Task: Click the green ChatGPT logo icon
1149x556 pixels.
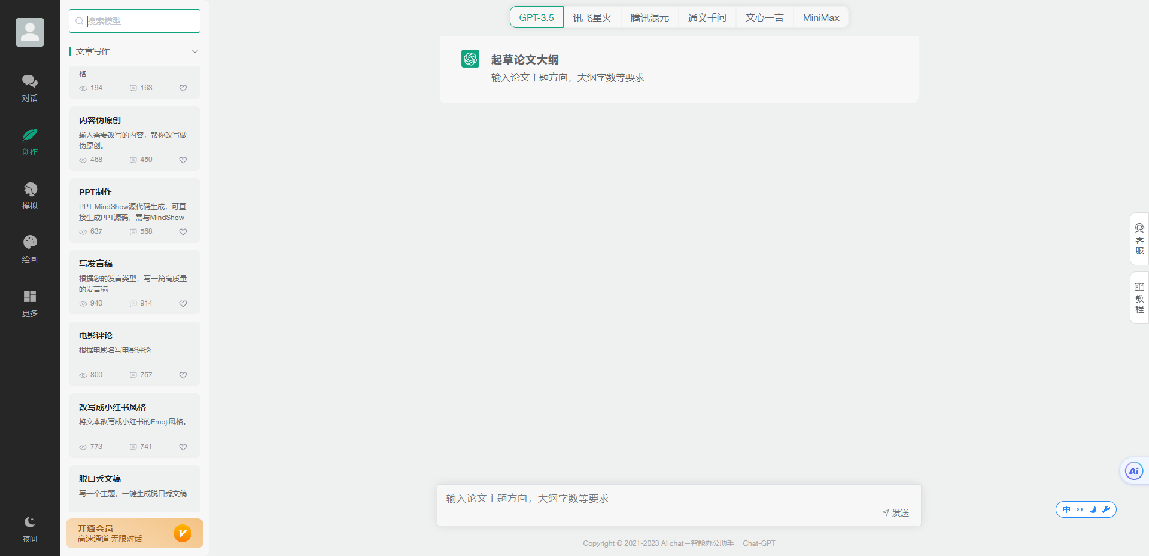Action: click(x=470, y=59)
